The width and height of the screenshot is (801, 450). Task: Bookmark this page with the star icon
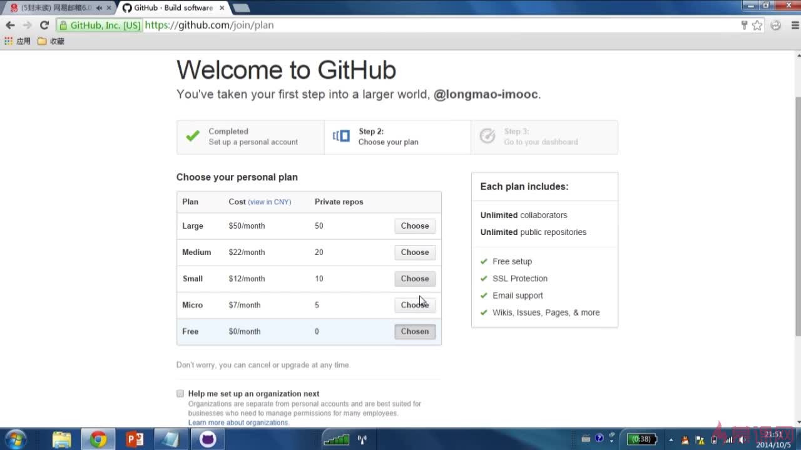click(x=757, y=25)
